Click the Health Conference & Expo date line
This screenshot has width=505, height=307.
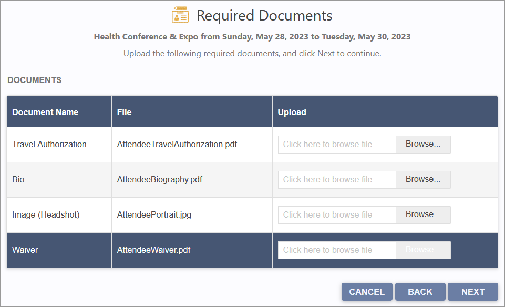pyautogui.click(x=252, y=37)
